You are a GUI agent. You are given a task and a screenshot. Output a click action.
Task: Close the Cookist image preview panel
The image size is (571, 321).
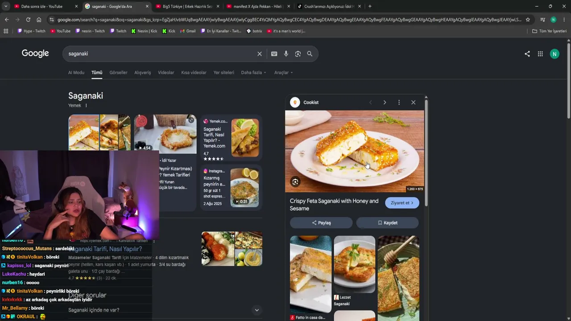[x=414, y=103]
